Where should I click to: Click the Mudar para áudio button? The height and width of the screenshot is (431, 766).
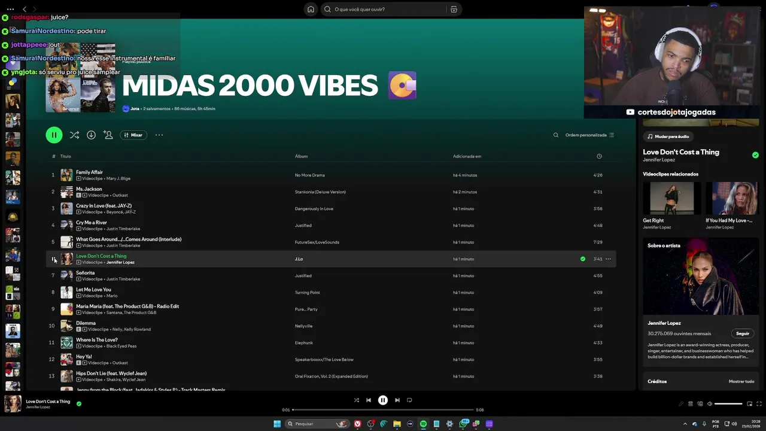tap(668, 136)
